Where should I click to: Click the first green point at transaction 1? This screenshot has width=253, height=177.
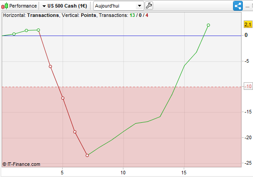coord(14,34)
